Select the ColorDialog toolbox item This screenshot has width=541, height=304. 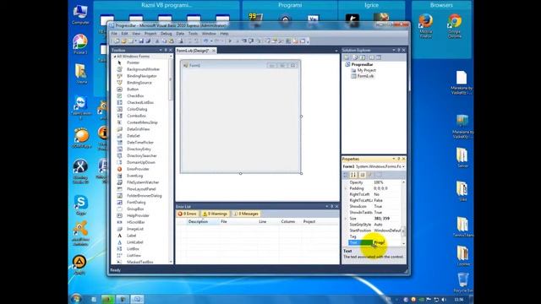coord(137,109)
